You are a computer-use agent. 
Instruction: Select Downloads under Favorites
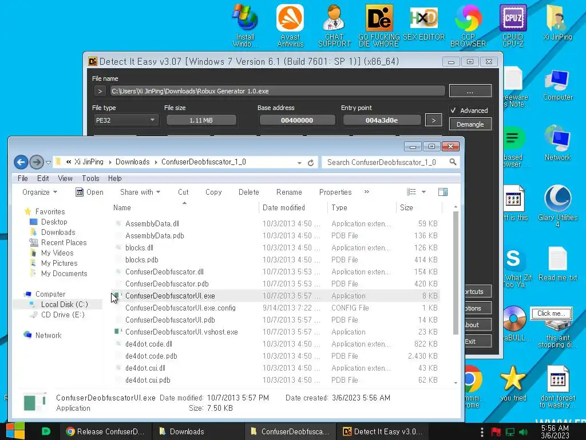pyautogui.click(x=58, y=232)
